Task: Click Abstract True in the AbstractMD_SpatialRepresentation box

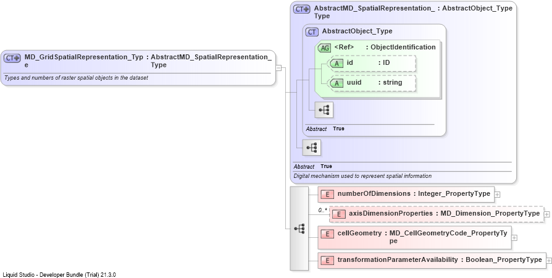Action: pos(312,166)
